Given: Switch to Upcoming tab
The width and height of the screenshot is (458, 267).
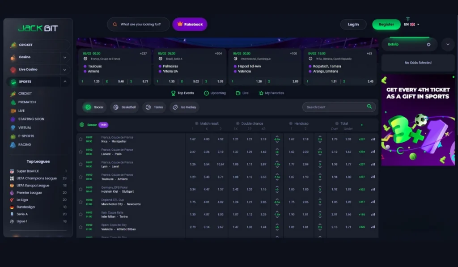Looking at the screenshot, I should point(215,93).
